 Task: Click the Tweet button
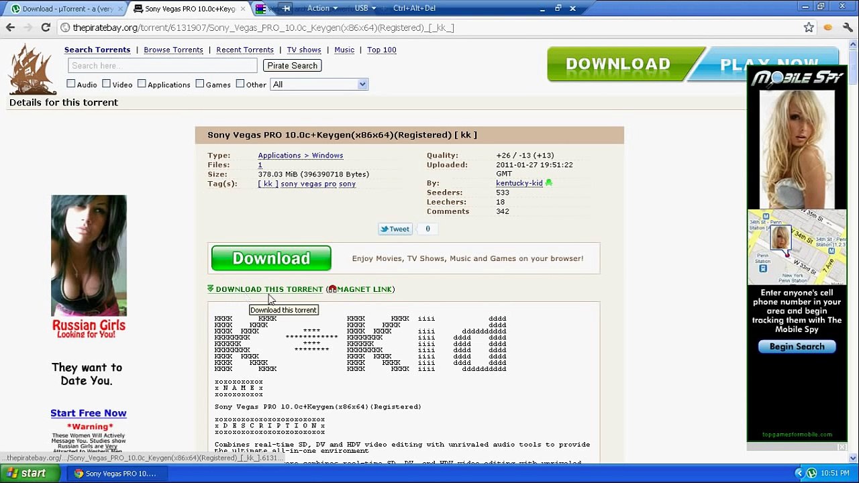coord(395,229)
